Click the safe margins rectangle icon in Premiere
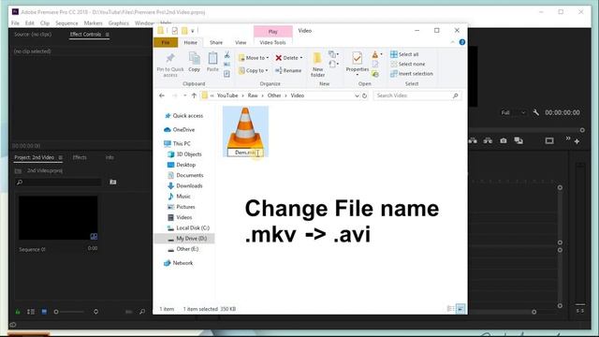 pyautogui.click(x=549, y=141)
